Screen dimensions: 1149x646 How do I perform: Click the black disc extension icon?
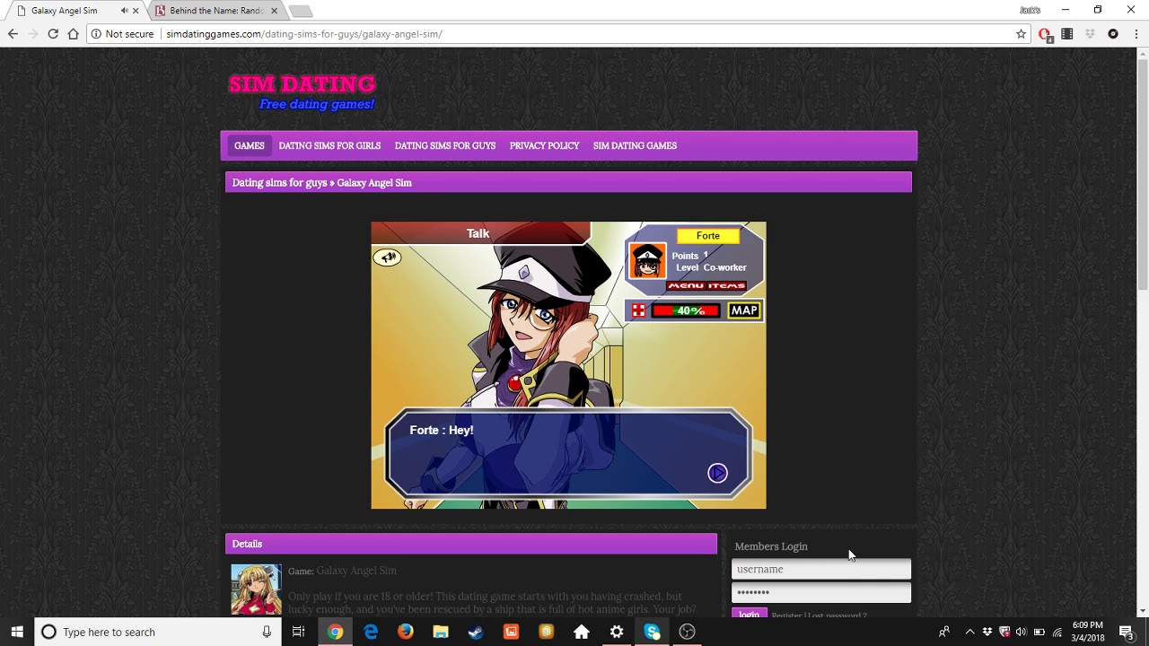(1113, 34)
